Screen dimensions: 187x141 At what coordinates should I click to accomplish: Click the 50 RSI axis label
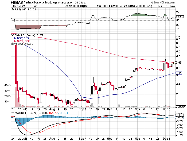178,20
